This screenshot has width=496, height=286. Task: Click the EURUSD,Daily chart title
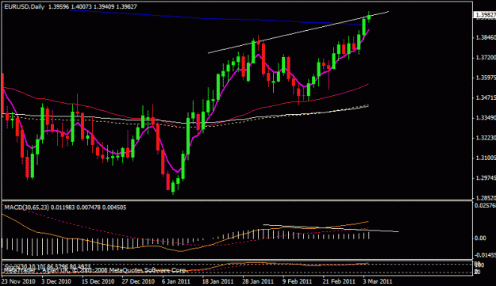pyautogui.click(x=25, y=6)
